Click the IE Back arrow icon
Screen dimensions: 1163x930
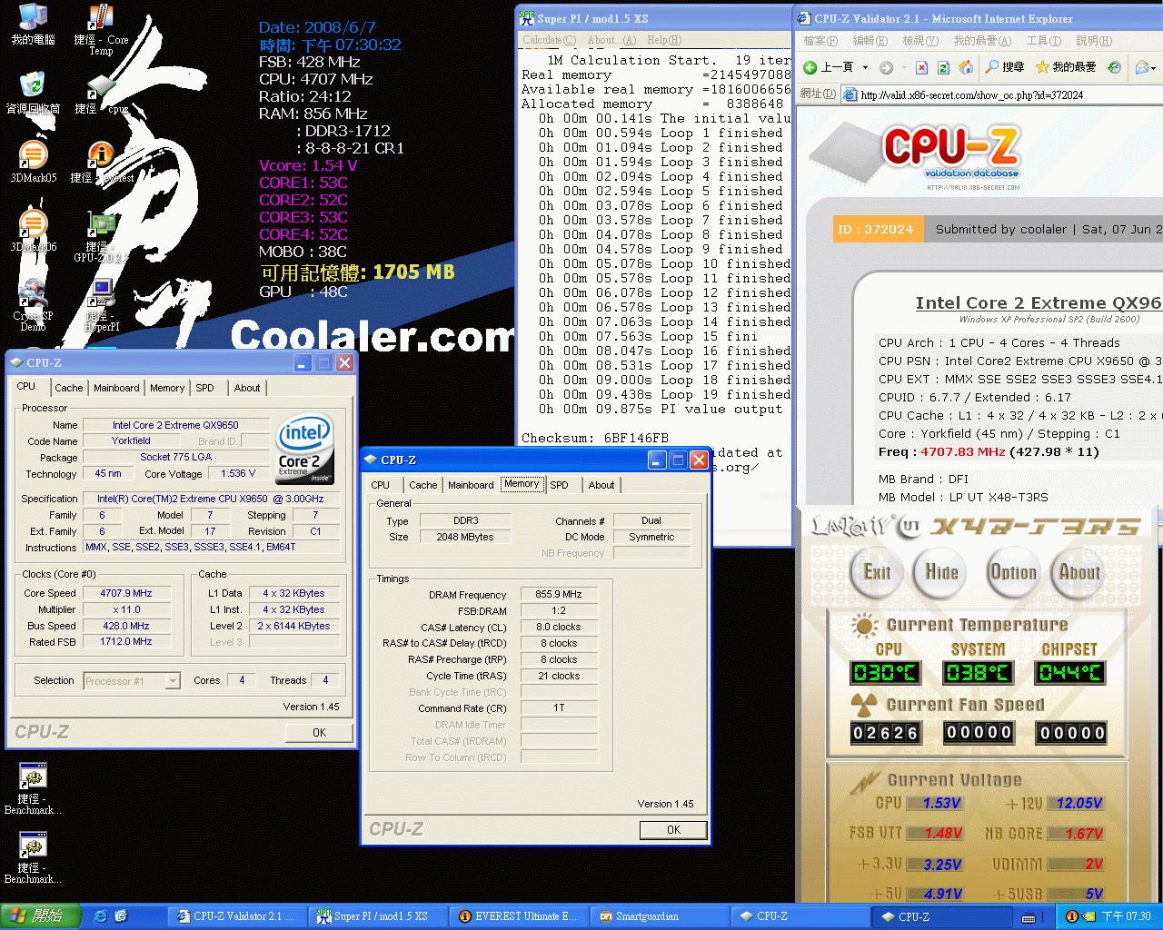click(810, 67)
